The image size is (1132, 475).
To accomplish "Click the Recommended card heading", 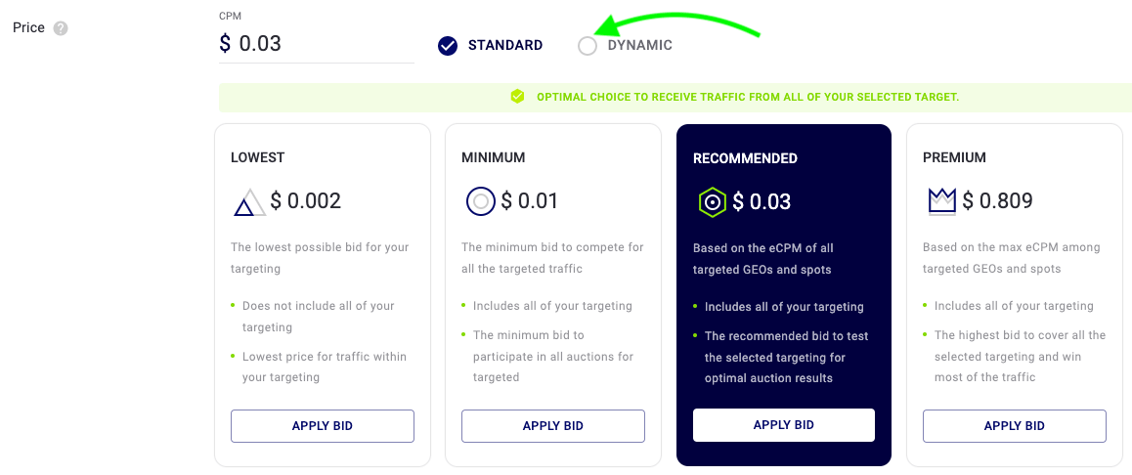I will (745, 158).
